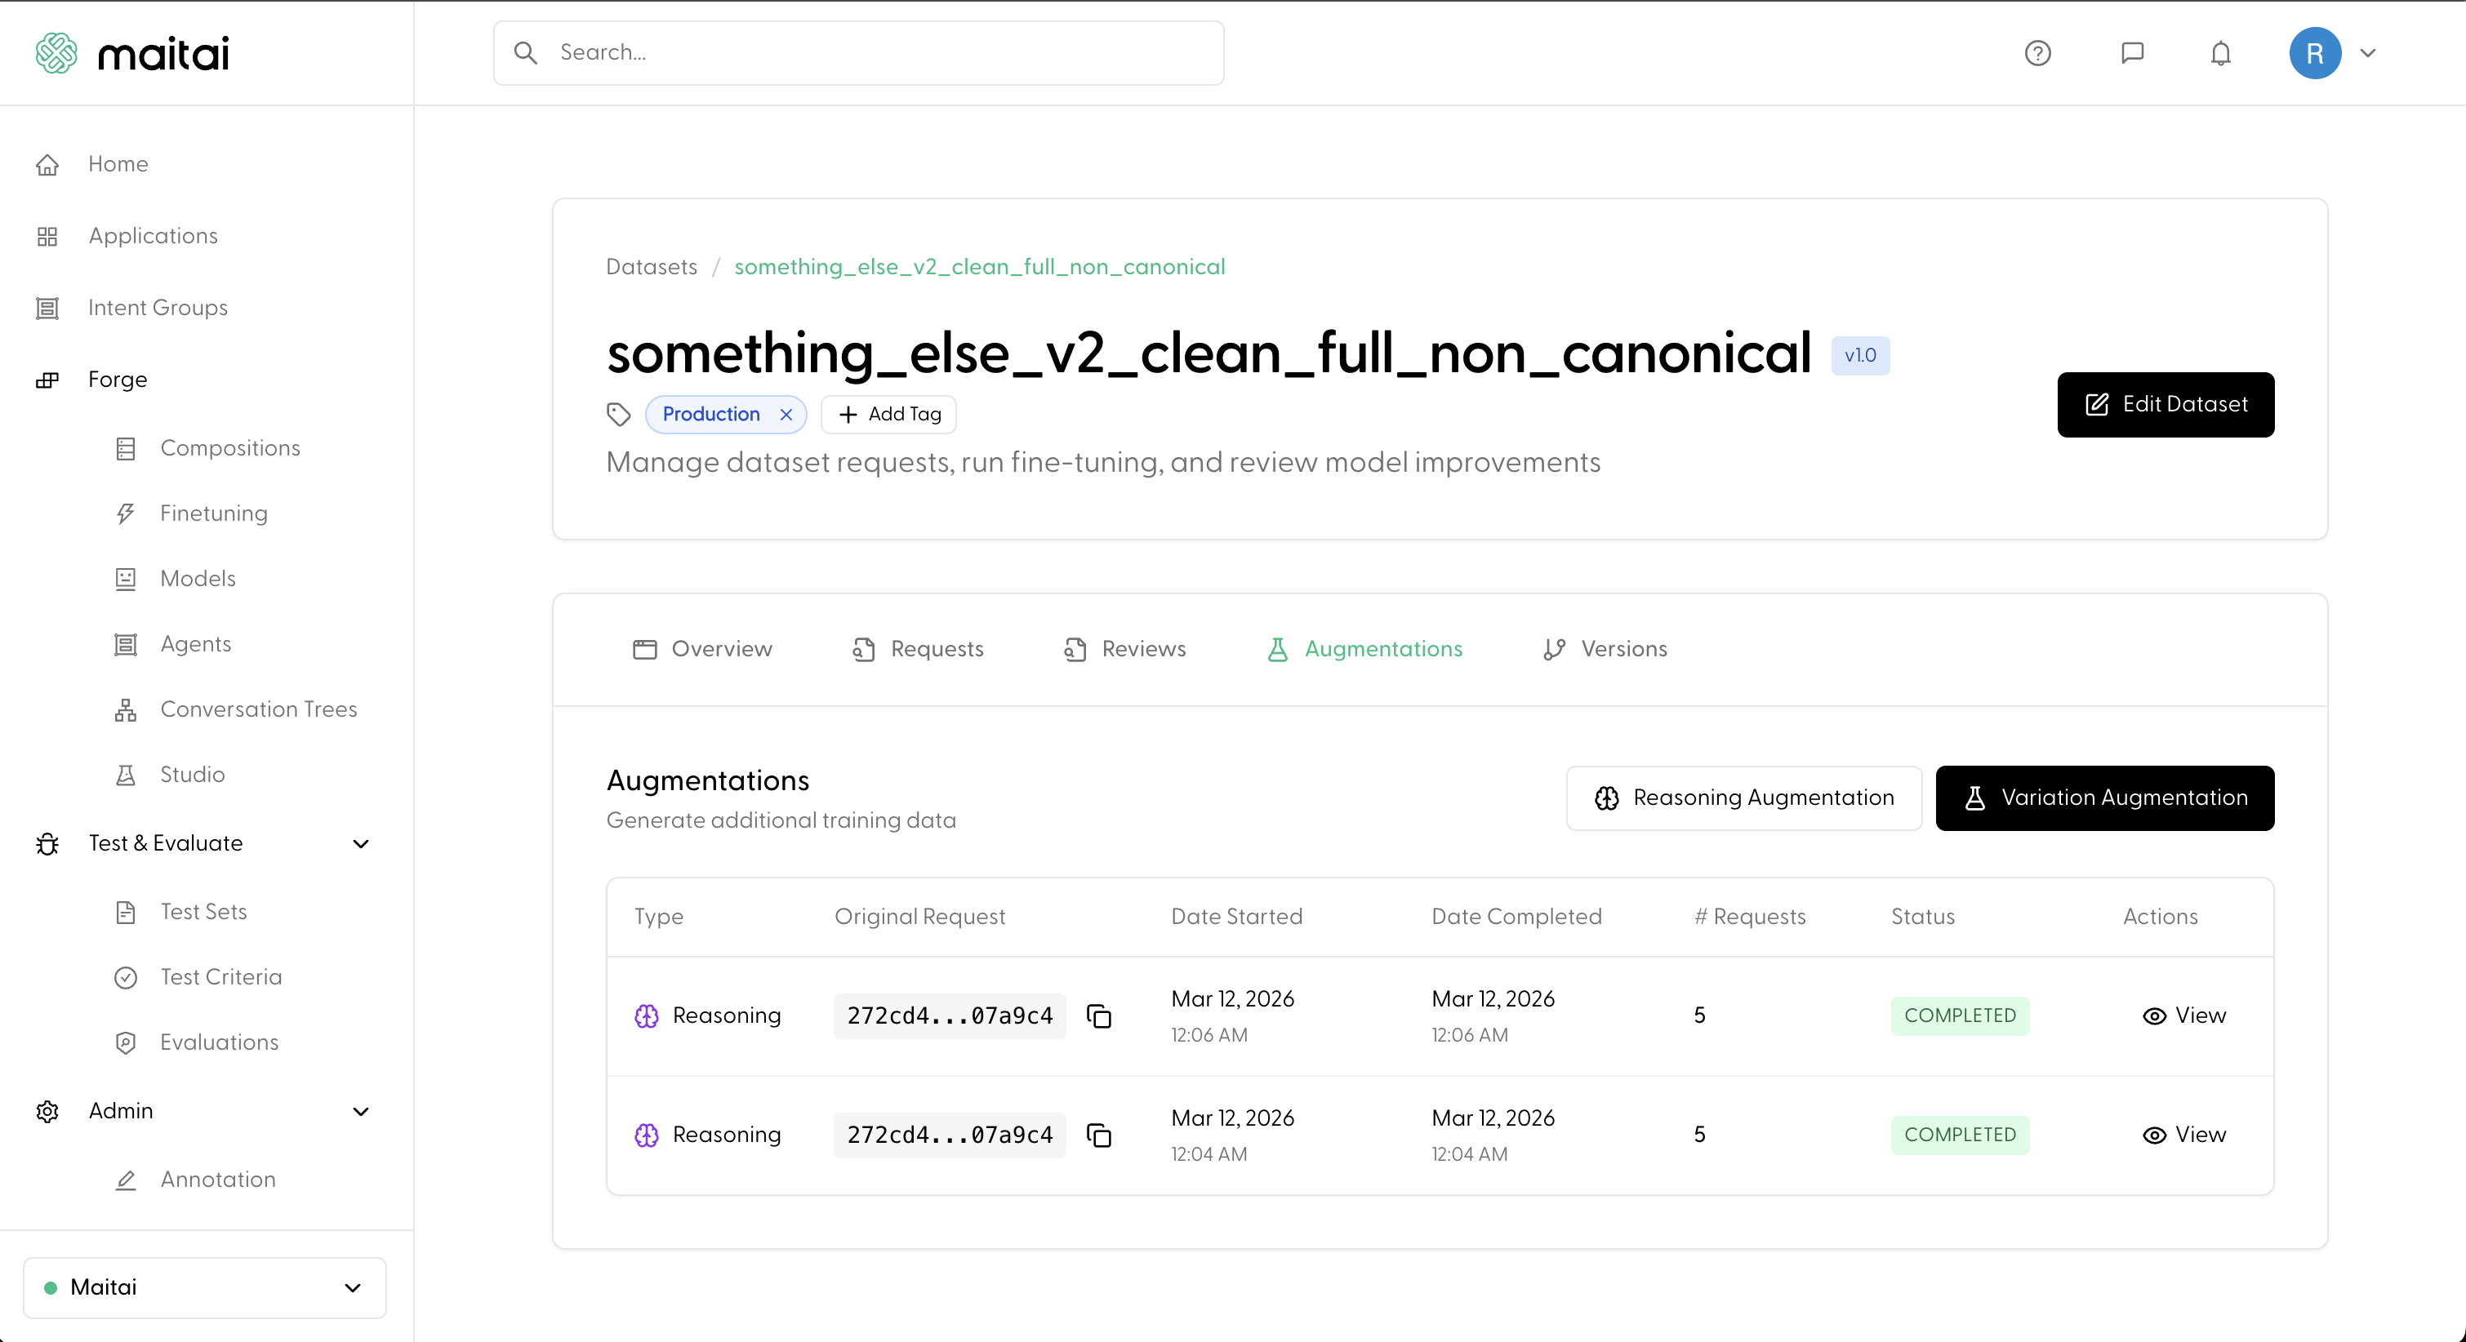
Task: Switch to the Versions tab
Action: coord(1605,649)
